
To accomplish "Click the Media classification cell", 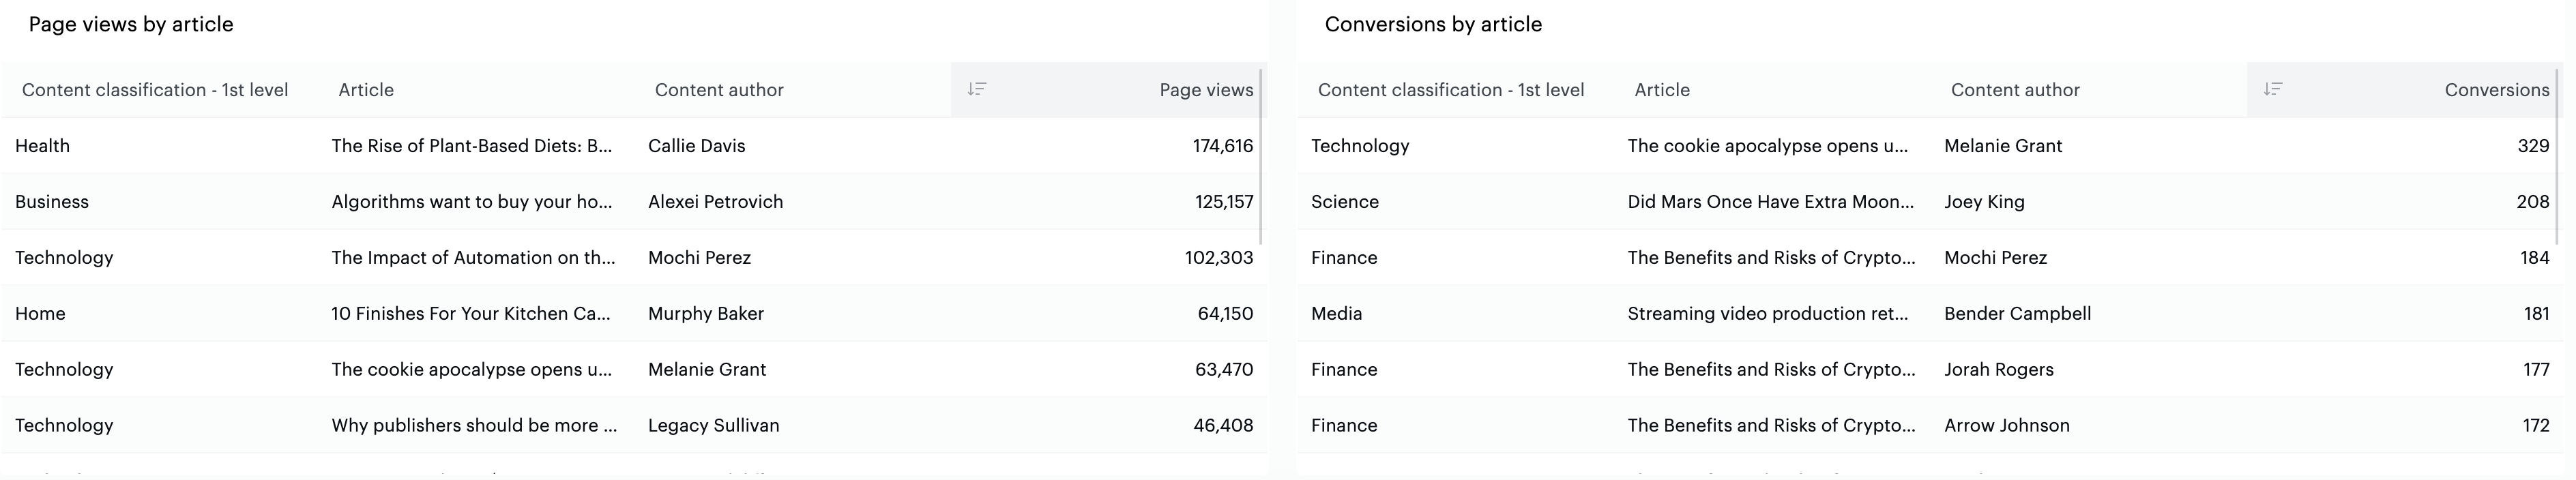I will 1337,314.
